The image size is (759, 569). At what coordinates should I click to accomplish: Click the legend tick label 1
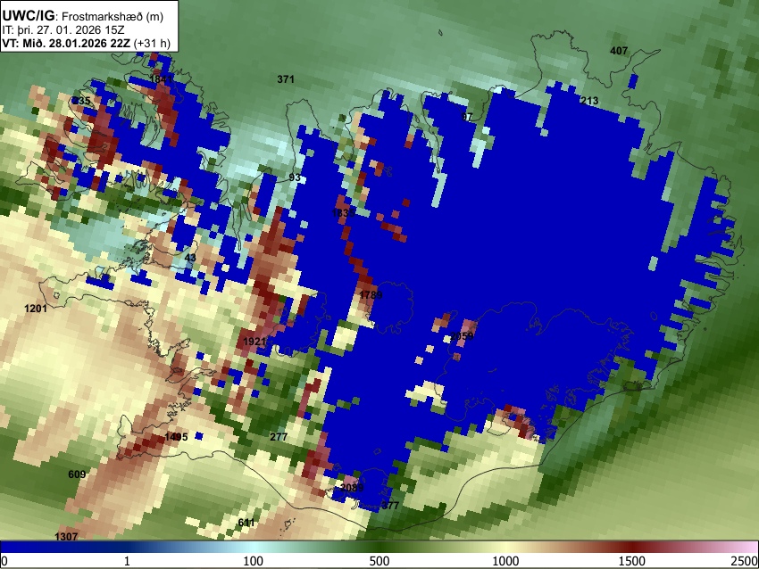[x=127, y=561]
